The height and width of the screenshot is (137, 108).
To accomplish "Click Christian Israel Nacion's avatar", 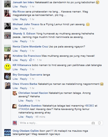I will coord(15,93).
